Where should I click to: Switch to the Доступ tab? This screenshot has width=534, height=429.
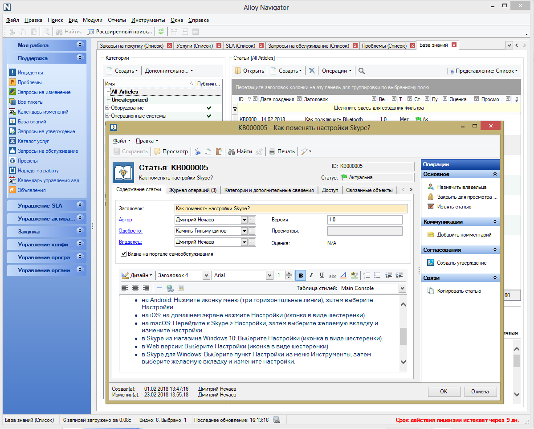click(330, 190)
